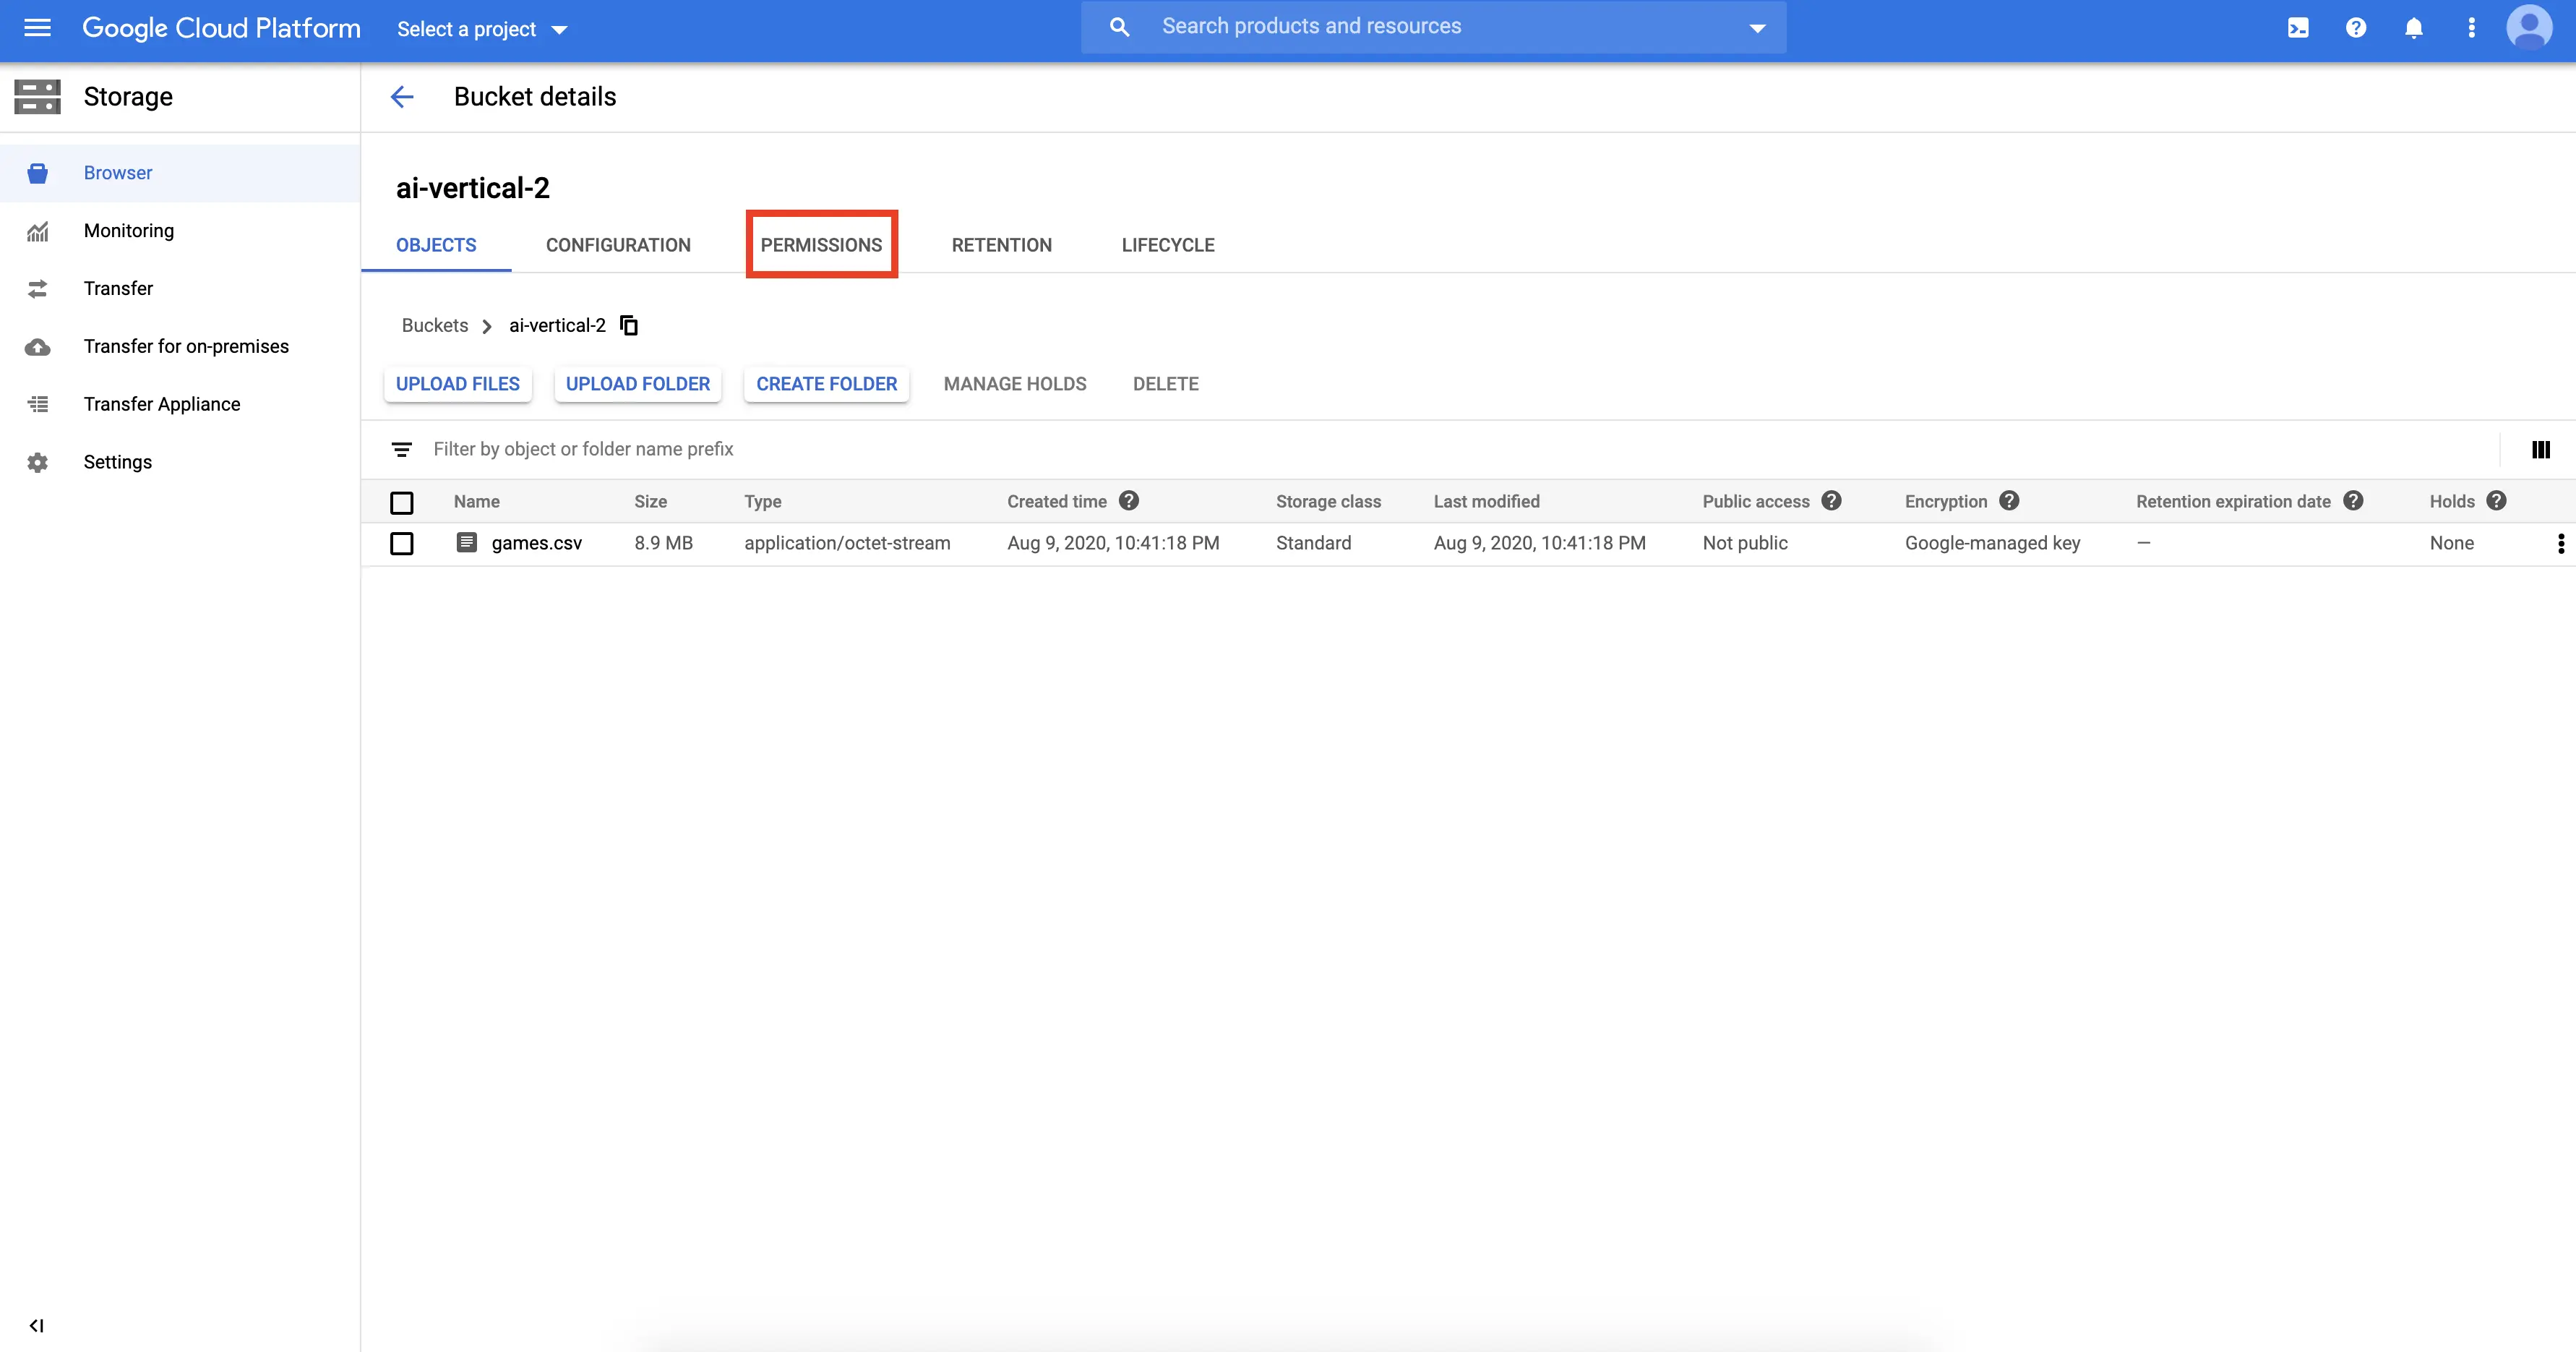
Task: Open the Select a project dropdown
Action: click(482, 29)
